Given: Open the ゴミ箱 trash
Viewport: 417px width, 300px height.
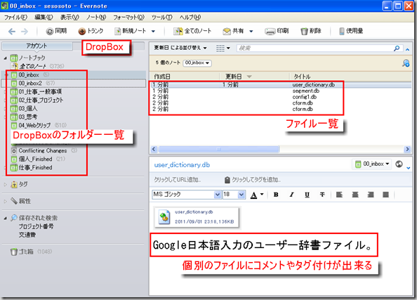Looking at the screenshot, I should coord(26,252).
